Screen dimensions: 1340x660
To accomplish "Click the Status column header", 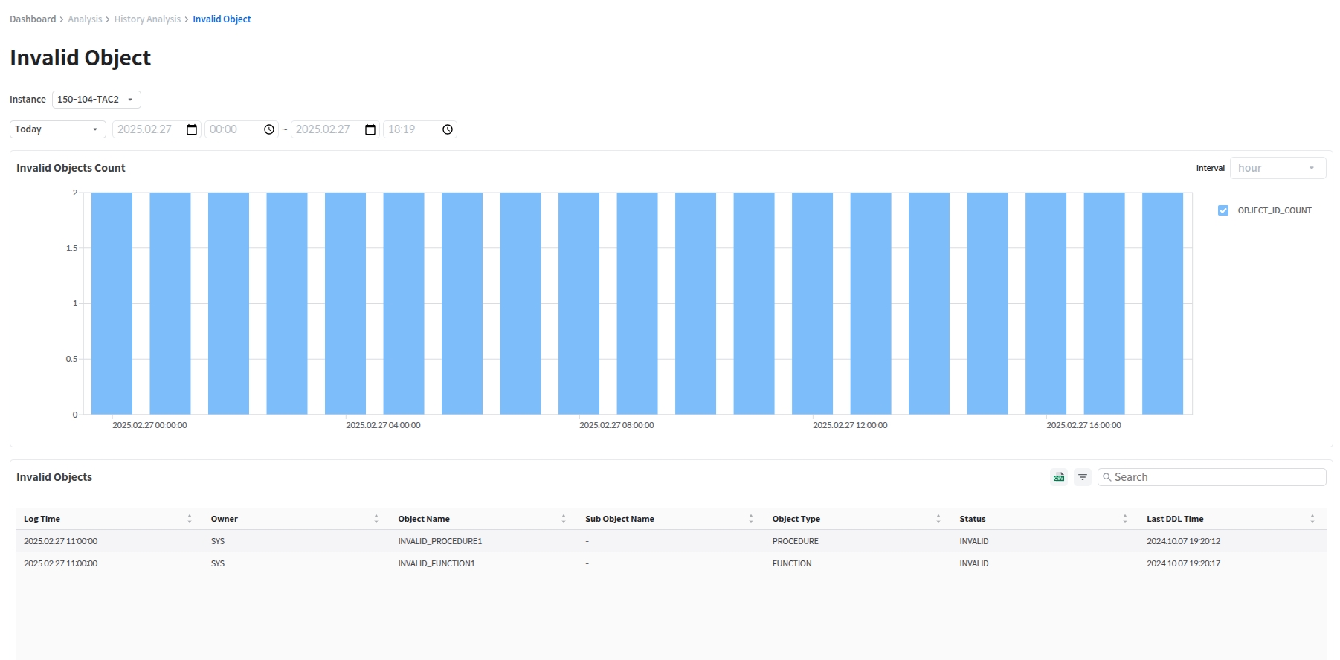I will (972, 519).
